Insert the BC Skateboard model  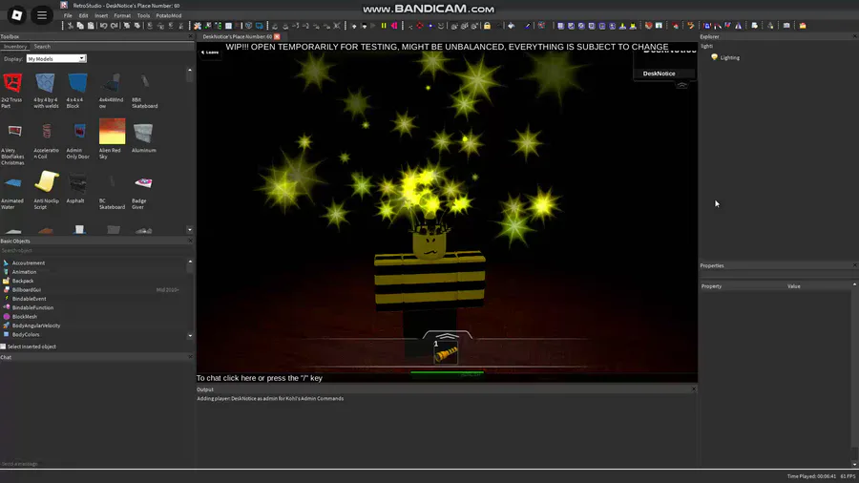coord(112,192)
